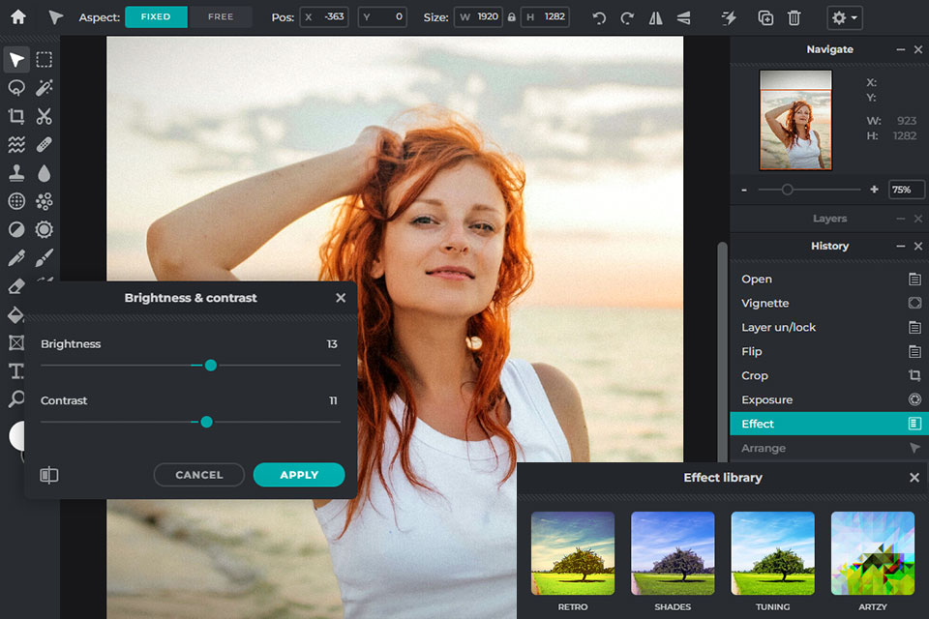929x619 pixels.
Task: Switch aspect mode to FREE
Action: 220,17
